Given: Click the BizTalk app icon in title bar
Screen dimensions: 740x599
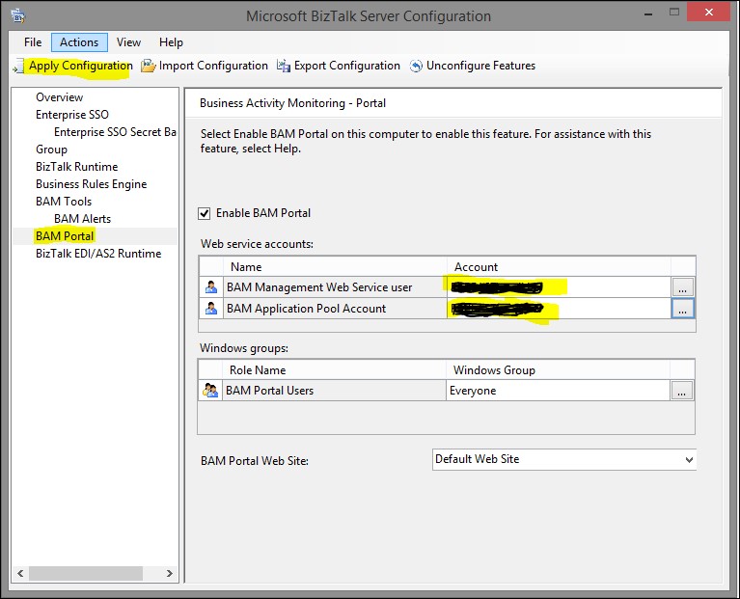Looking at the screenshot, I should click(18, 16).
